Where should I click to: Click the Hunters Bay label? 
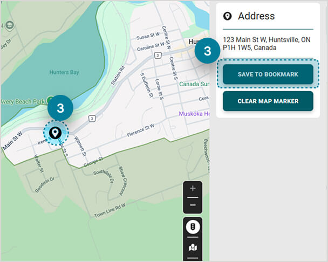64,72
